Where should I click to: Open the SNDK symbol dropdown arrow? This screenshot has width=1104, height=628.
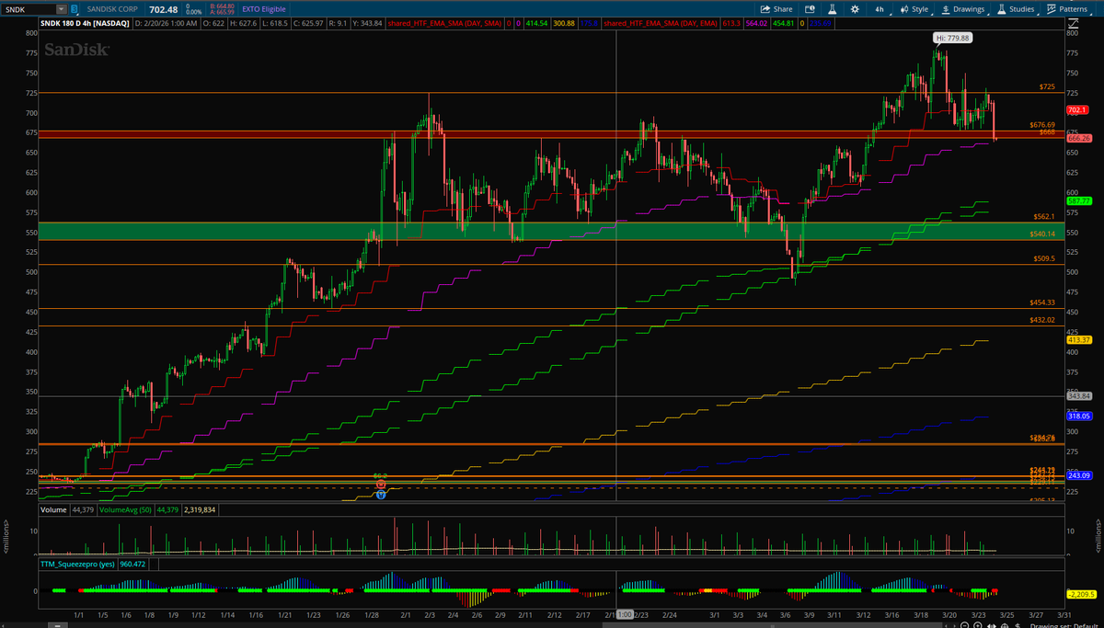coord(62,8)
